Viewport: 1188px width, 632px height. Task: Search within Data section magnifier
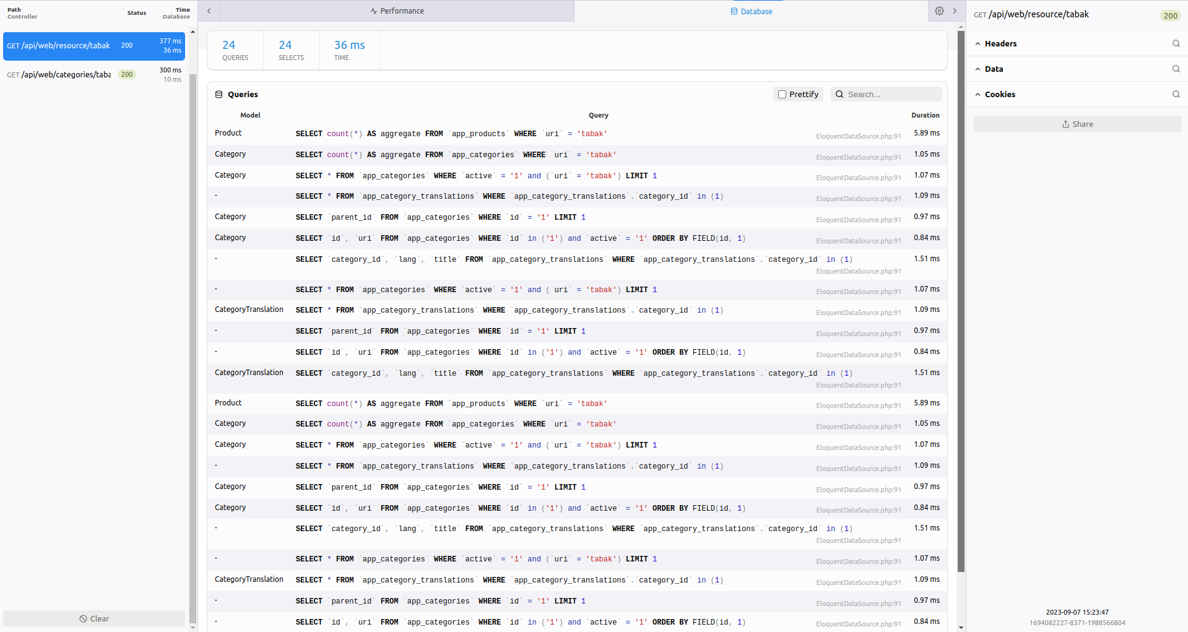(1176, 69)
